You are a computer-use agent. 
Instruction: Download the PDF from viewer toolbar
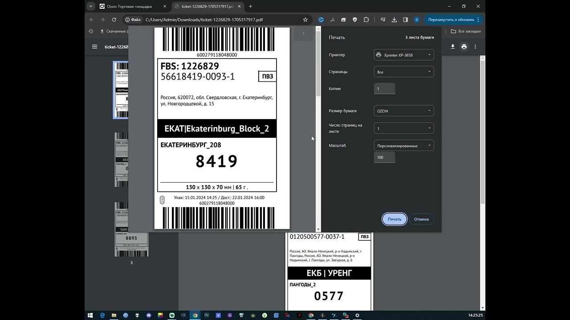pyautogui.click(x=452, y=47)
